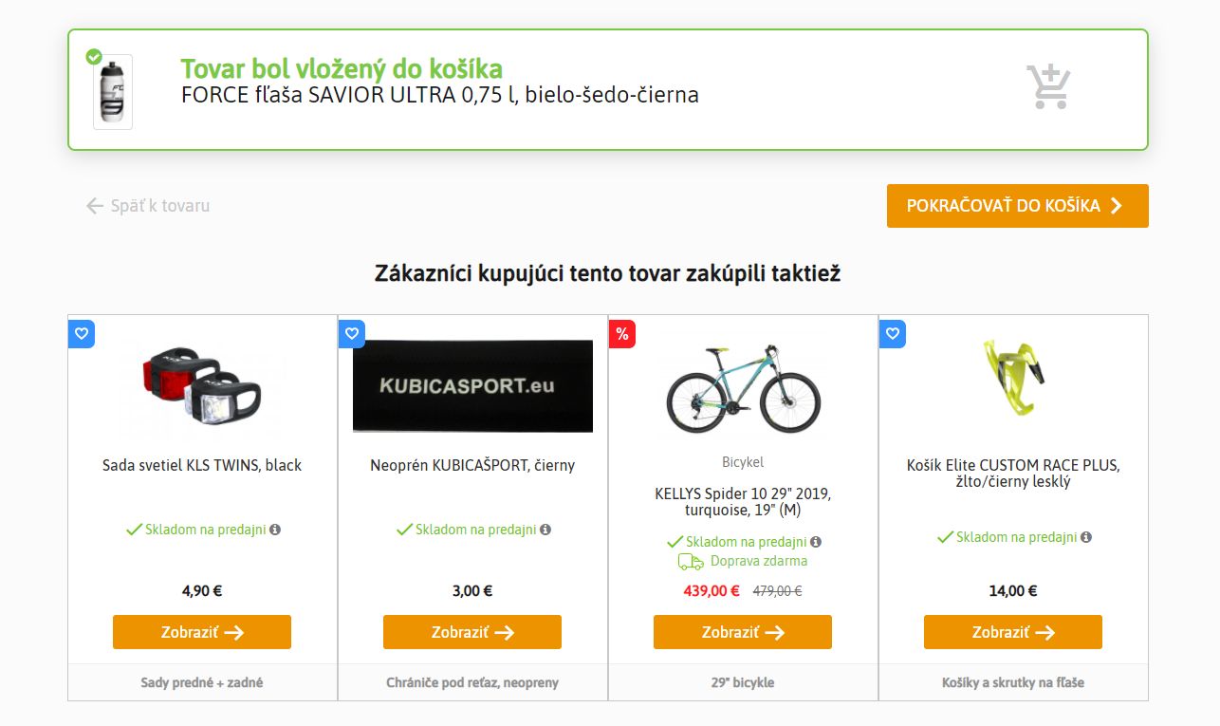Click the free delivery truck icon

pyautogui.click(x=691, y=561)
